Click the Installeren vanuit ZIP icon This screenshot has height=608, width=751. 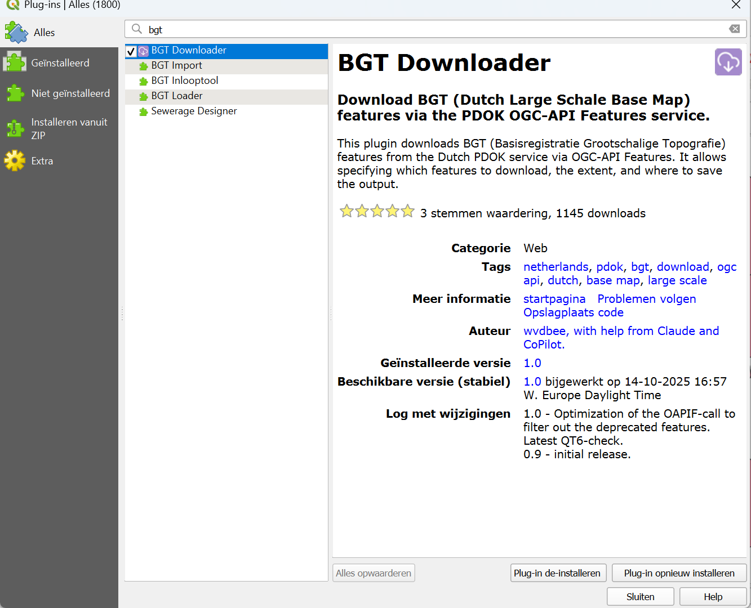(15, 128)
